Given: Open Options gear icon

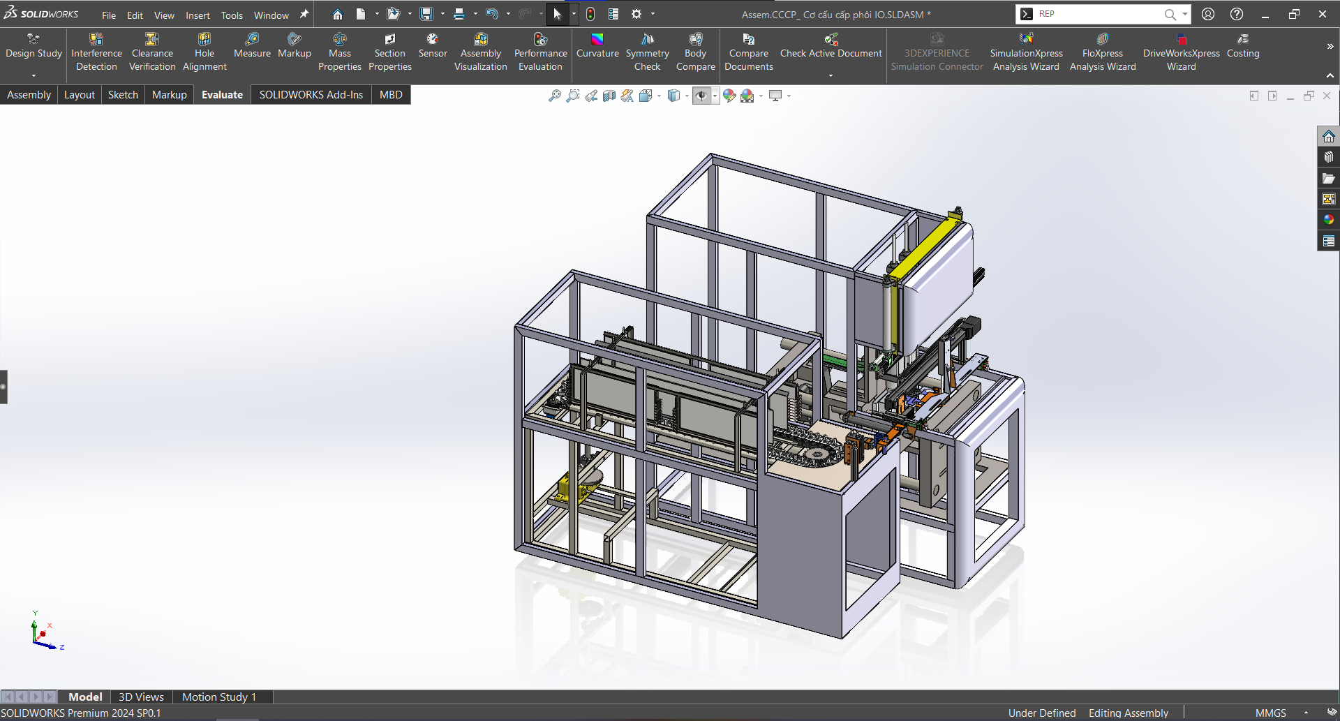Looking at the screenshot, I should coord(636,14).
